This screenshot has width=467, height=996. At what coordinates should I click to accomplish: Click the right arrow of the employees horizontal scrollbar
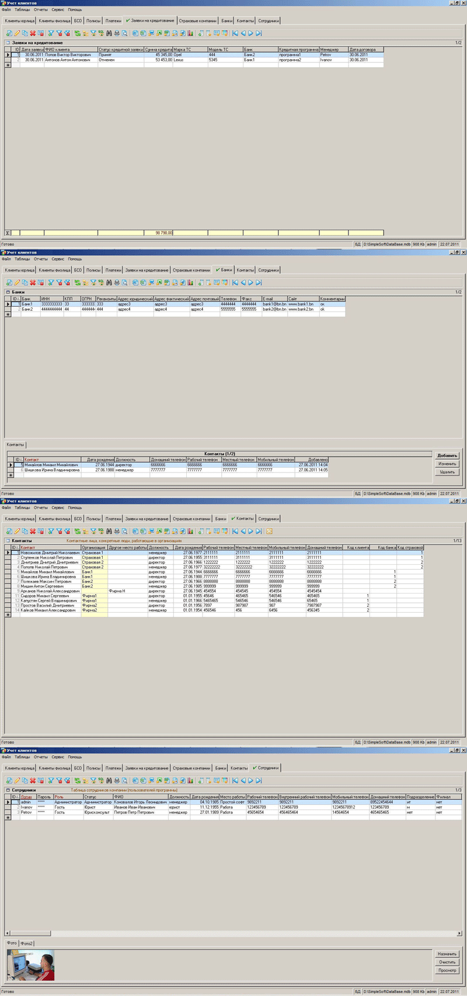(x=459, y=933)
